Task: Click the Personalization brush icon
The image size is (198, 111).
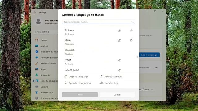Action: [37, 63]
